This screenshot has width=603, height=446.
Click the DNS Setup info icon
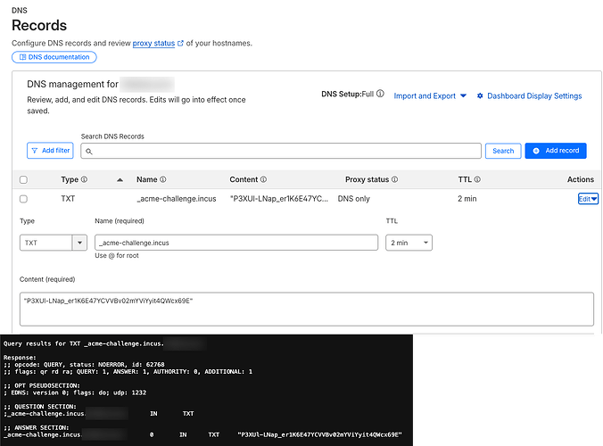click(x=380, y=94)
